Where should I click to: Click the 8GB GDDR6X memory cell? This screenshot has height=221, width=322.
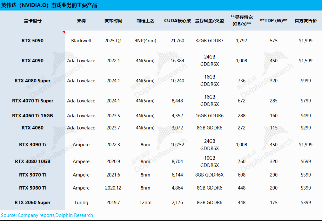click(210, 175)
